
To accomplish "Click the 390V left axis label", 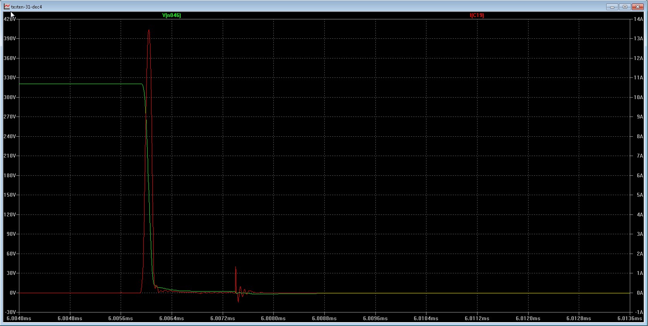I will click(10, 39).
